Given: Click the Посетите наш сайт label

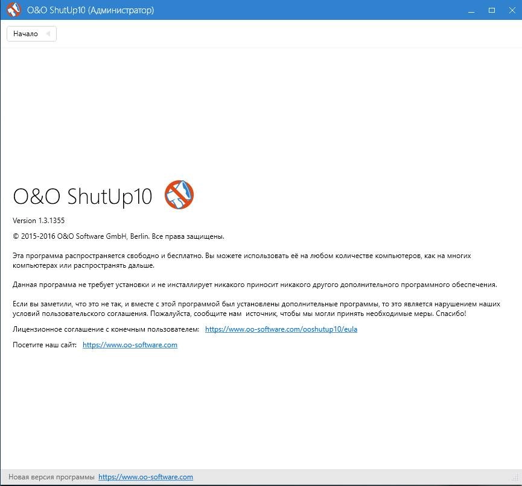Looking at the screenshot, I should (x=45, y=345).
